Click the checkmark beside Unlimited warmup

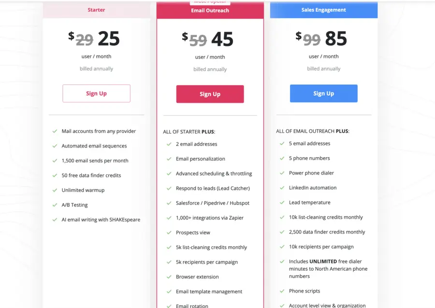pos(55,190)
